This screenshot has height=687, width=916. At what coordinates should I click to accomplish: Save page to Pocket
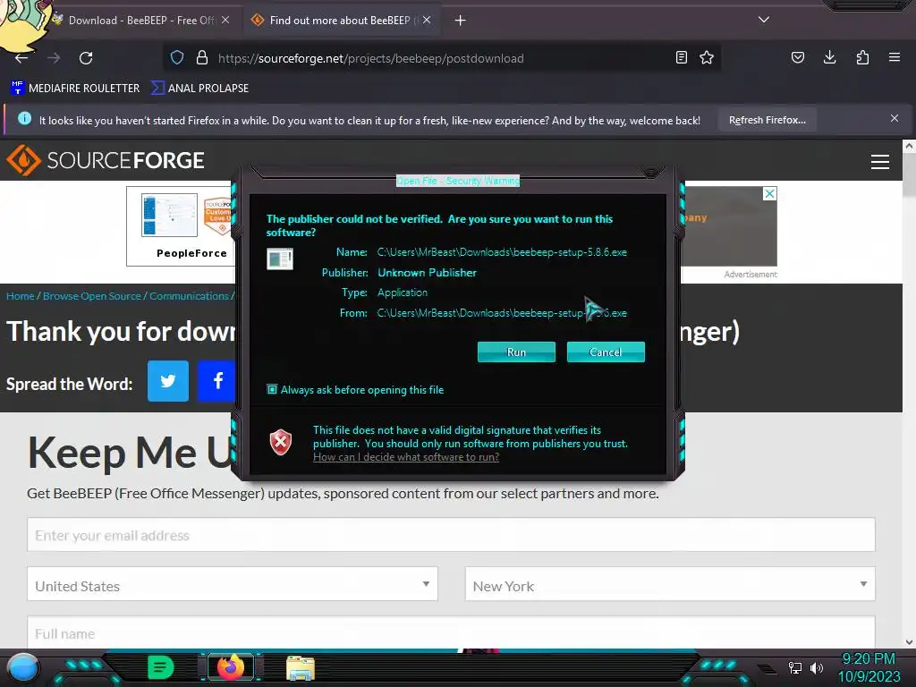(797, 57)
